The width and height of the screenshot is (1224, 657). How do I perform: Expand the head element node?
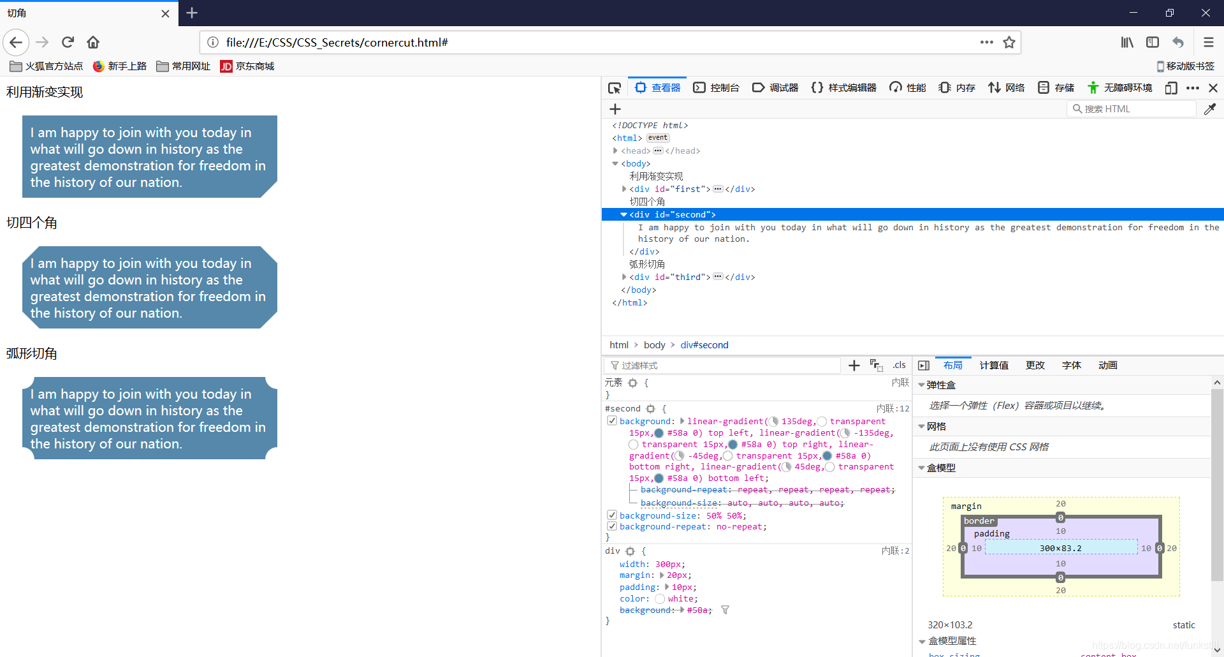coord(615,151)
